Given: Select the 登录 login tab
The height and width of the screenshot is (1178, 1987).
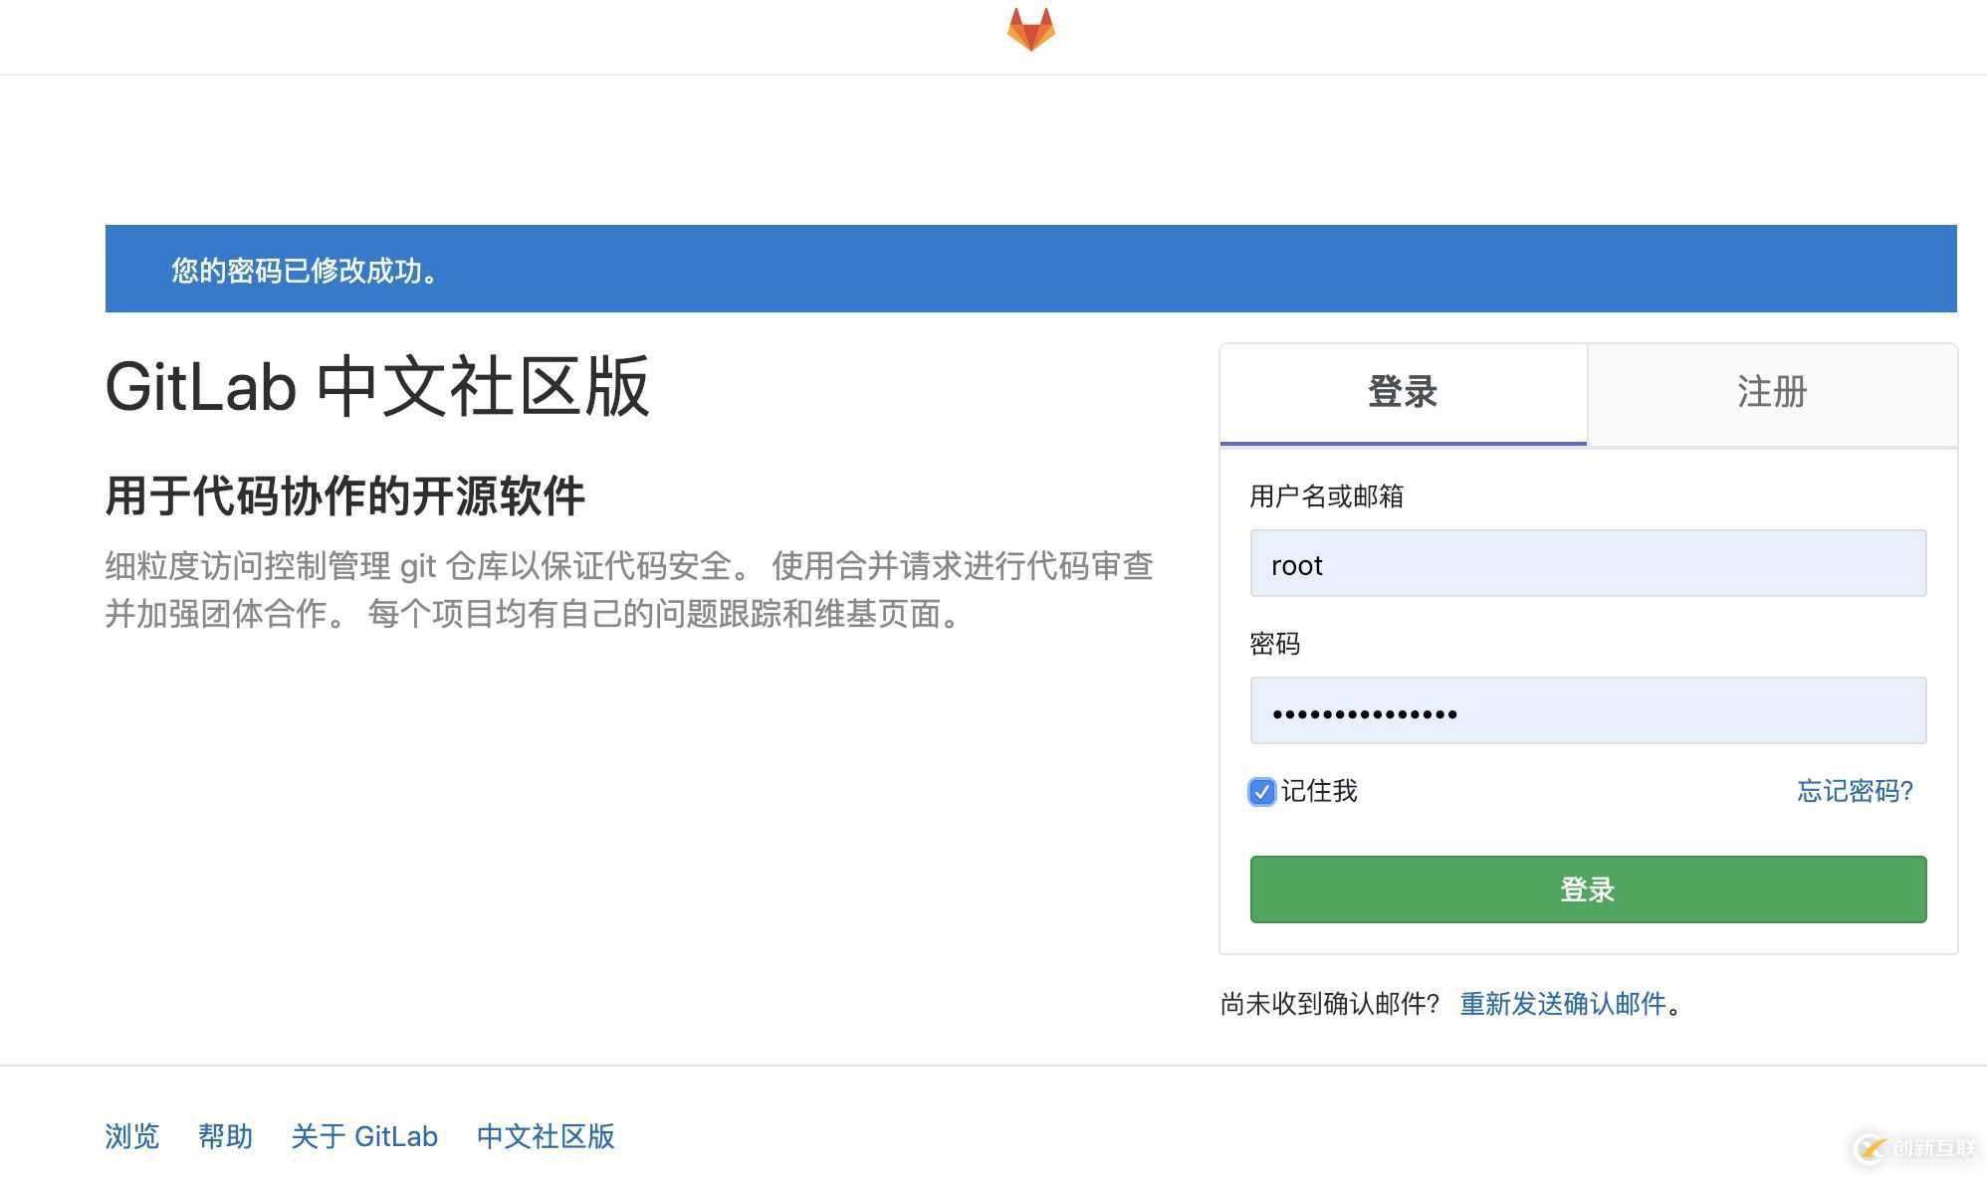Looking at the screenshot, I should coord(1402,393).
